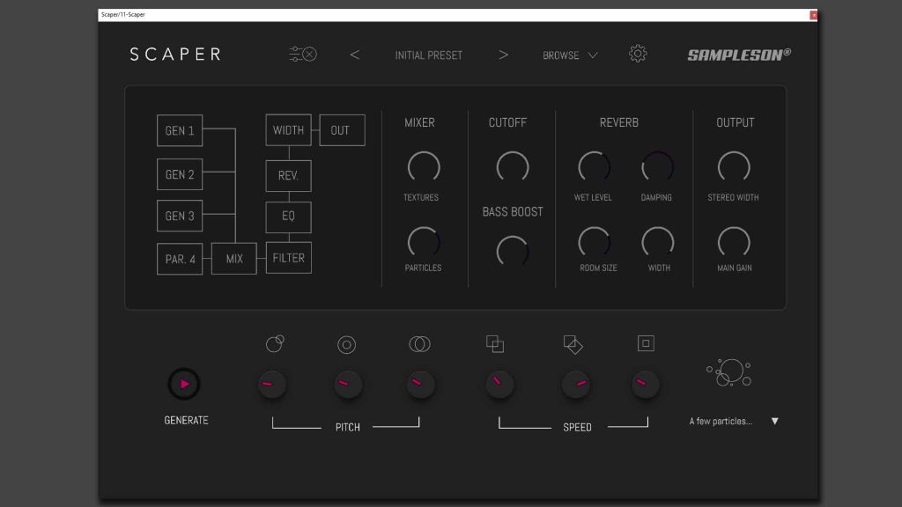Click the first pitch circle icon
Screen dimensions: 902x507
click(x=275, y=343)
